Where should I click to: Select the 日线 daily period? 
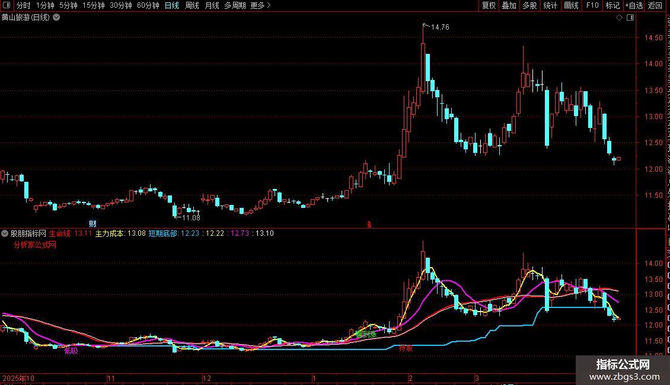click(x=172, y=5)
